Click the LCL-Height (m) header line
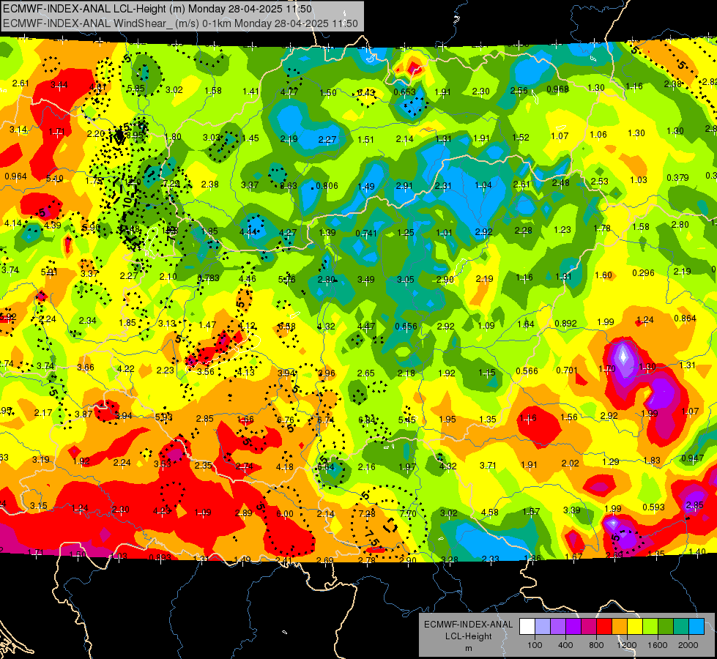 (157, 9)
